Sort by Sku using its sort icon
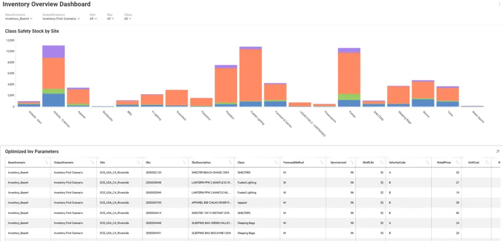 185,162
